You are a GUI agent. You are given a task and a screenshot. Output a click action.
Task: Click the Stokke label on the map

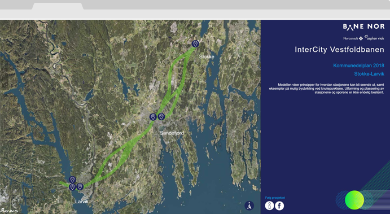click(207, 56)
